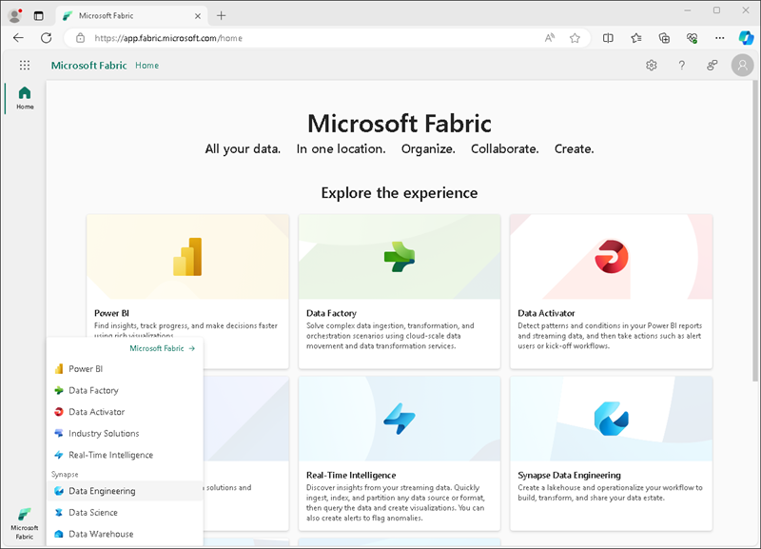Select Data Activator in experience menu
This screenshot has width=761, height=549.
click(x=125, y=412)
